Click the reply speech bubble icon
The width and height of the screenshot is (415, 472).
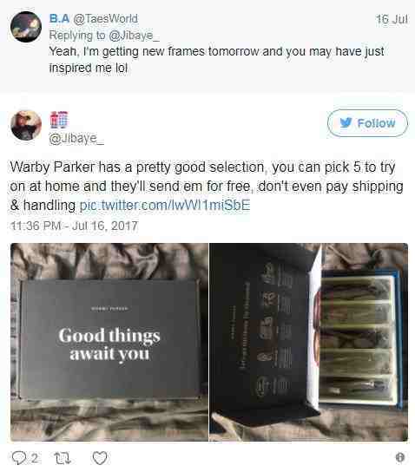pos(18,457)
